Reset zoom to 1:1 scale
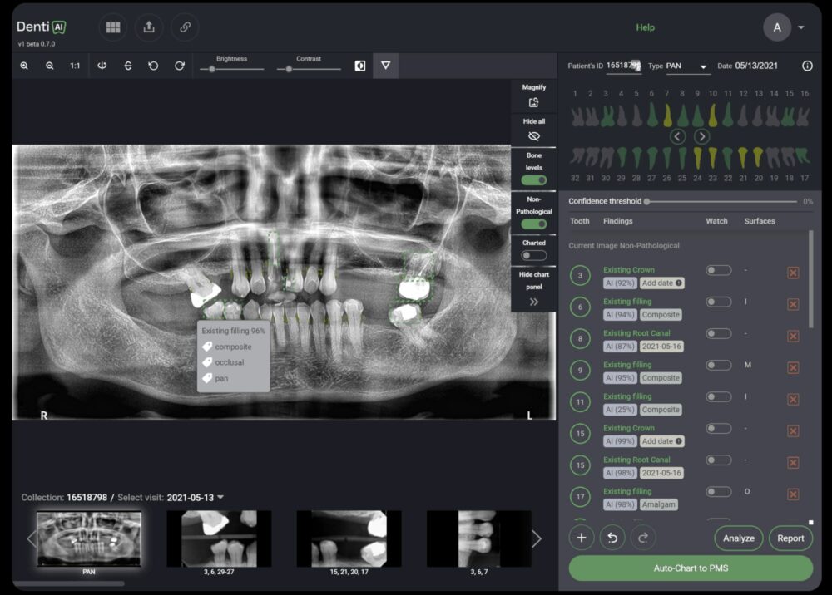832x595 pixels. (75, 66)
